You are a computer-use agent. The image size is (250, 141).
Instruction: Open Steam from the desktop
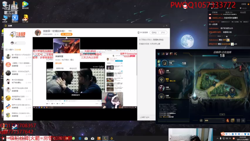[x=15, y=128]
